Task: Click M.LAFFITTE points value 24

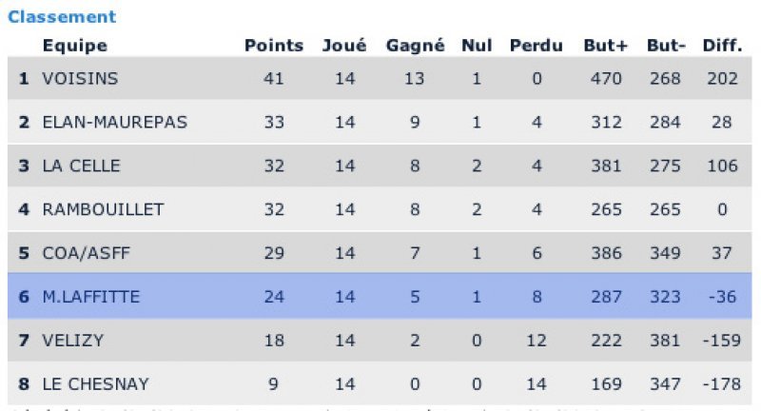Action: pos(274,297)
